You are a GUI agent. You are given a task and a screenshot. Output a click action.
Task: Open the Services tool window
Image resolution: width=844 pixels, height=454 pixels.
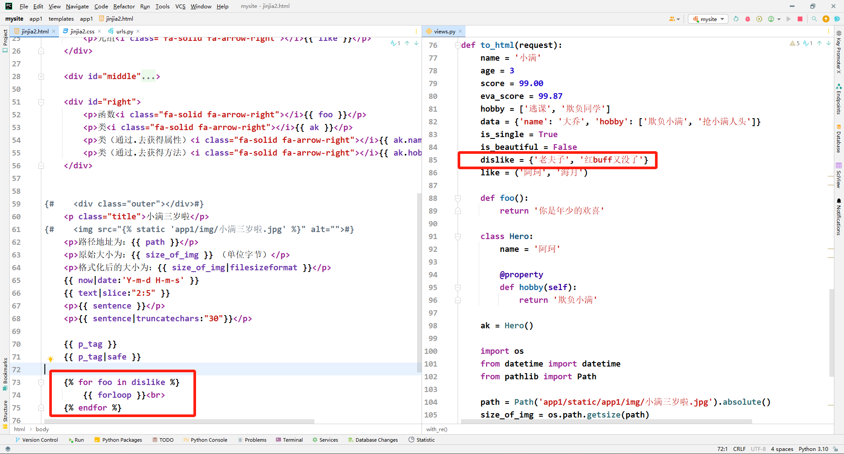[x=325, y=439]
